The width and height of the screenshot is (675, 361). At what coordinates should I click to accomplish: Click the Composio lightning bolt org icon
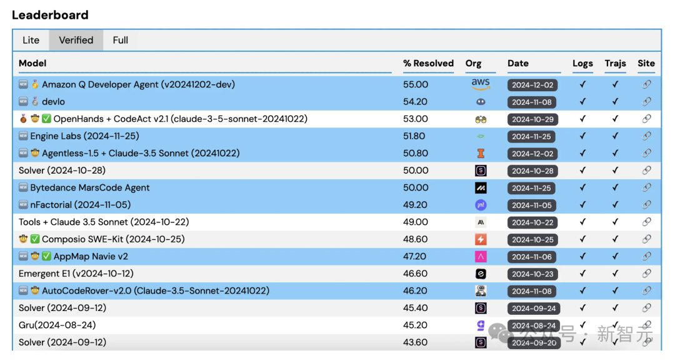pyautogui.click(x=479, y=239)
